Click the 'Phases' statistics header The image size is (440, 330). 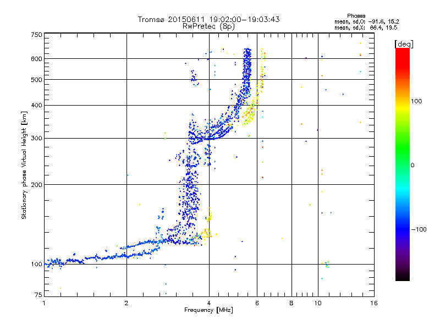pos(356,16)
